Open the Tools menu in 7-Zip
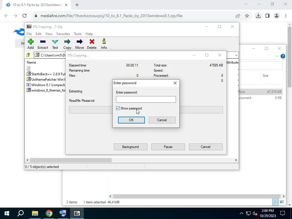Screen dimensions: 292x219 pyautogui.click(x=78, y=34)
